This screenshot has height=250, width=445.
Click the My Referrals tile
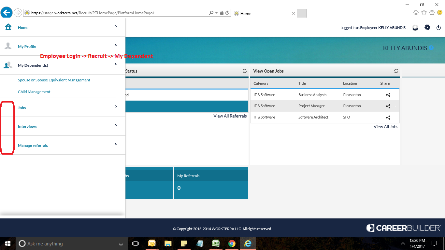tap(211, 183)
